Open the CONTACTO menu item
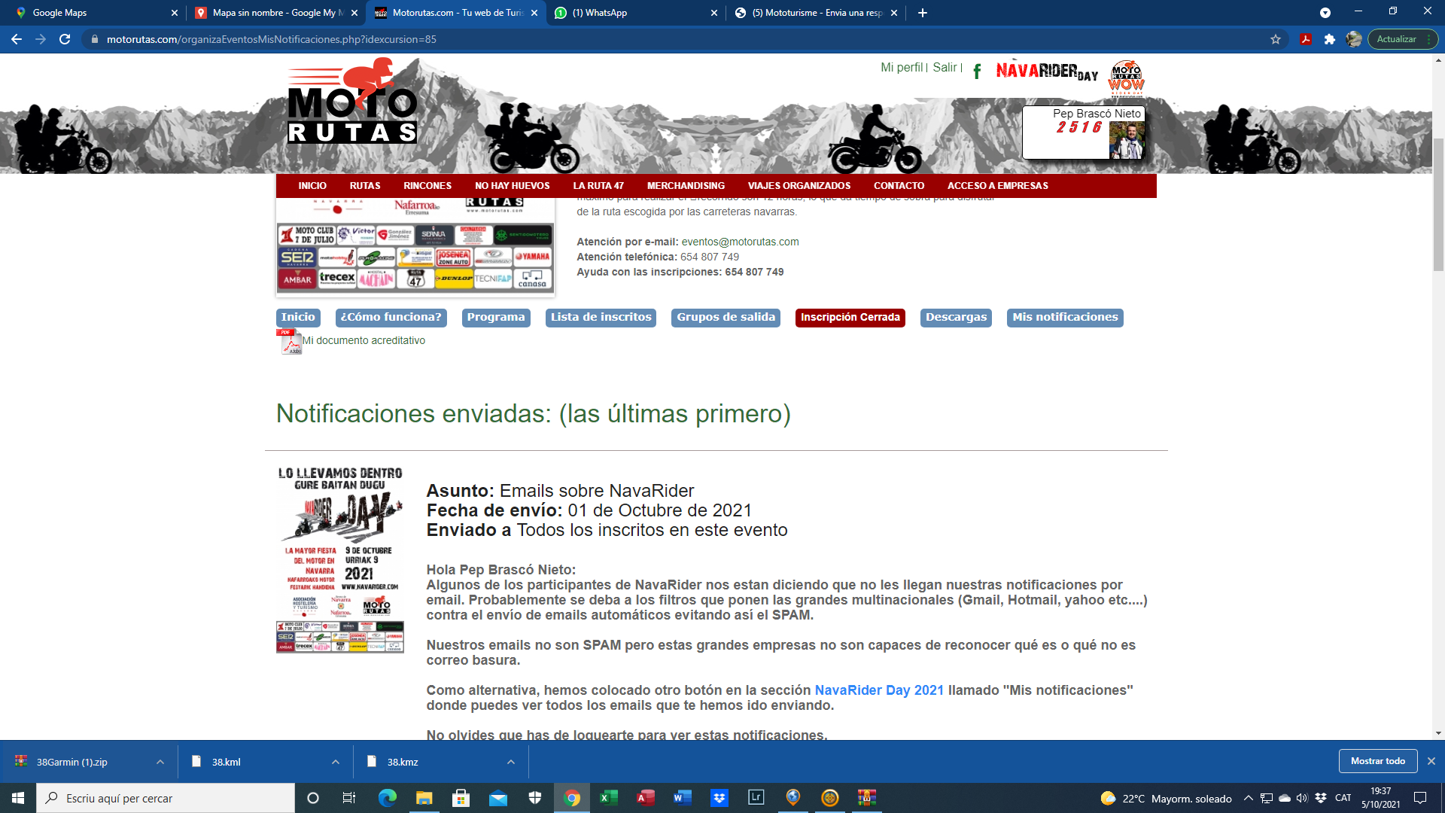This screenshot has height=813, width=1445. coord(899,186)
